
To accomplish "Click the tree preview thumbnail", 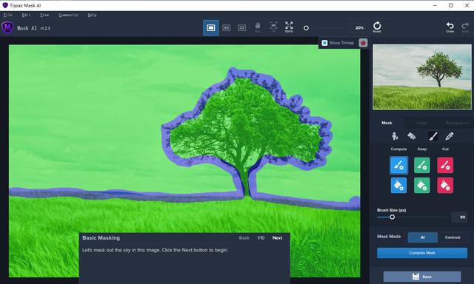I will pos(422,77).
